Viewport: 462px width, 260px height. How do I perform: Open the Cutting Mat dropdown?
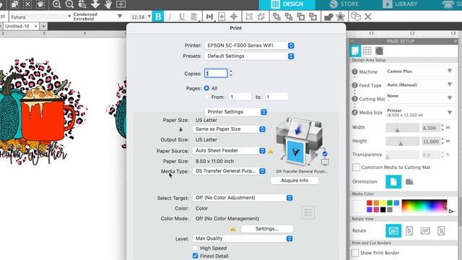(x=420, y=98)
